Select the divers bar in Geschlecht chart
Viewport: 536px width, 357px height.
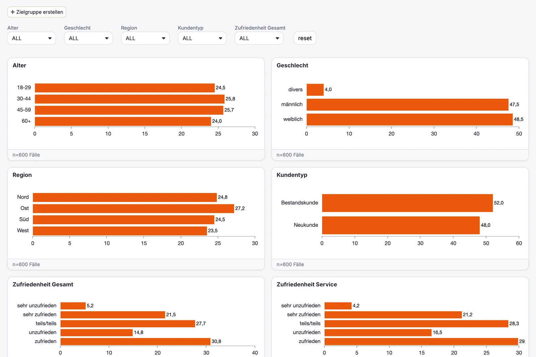point(315,90)
